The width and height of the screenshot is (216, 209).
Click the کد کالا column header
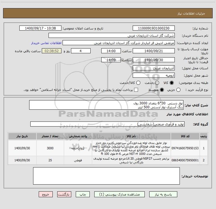(185, 136)
